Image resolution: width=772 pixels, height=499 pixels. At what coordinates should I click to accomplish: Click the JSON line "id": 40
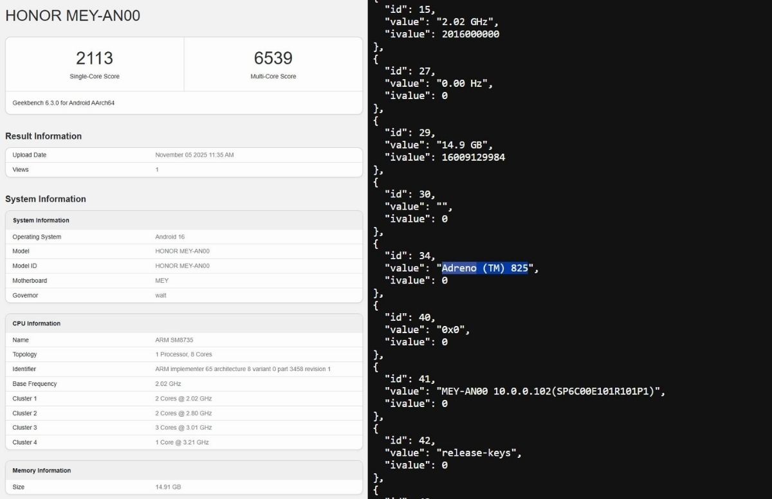coord(410,318)
